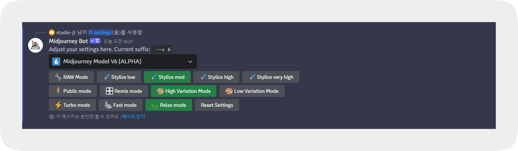Click the --v 6 suffix code
Image resolution: width=518 pixels, height=151 pixels.
coord(162,49)
